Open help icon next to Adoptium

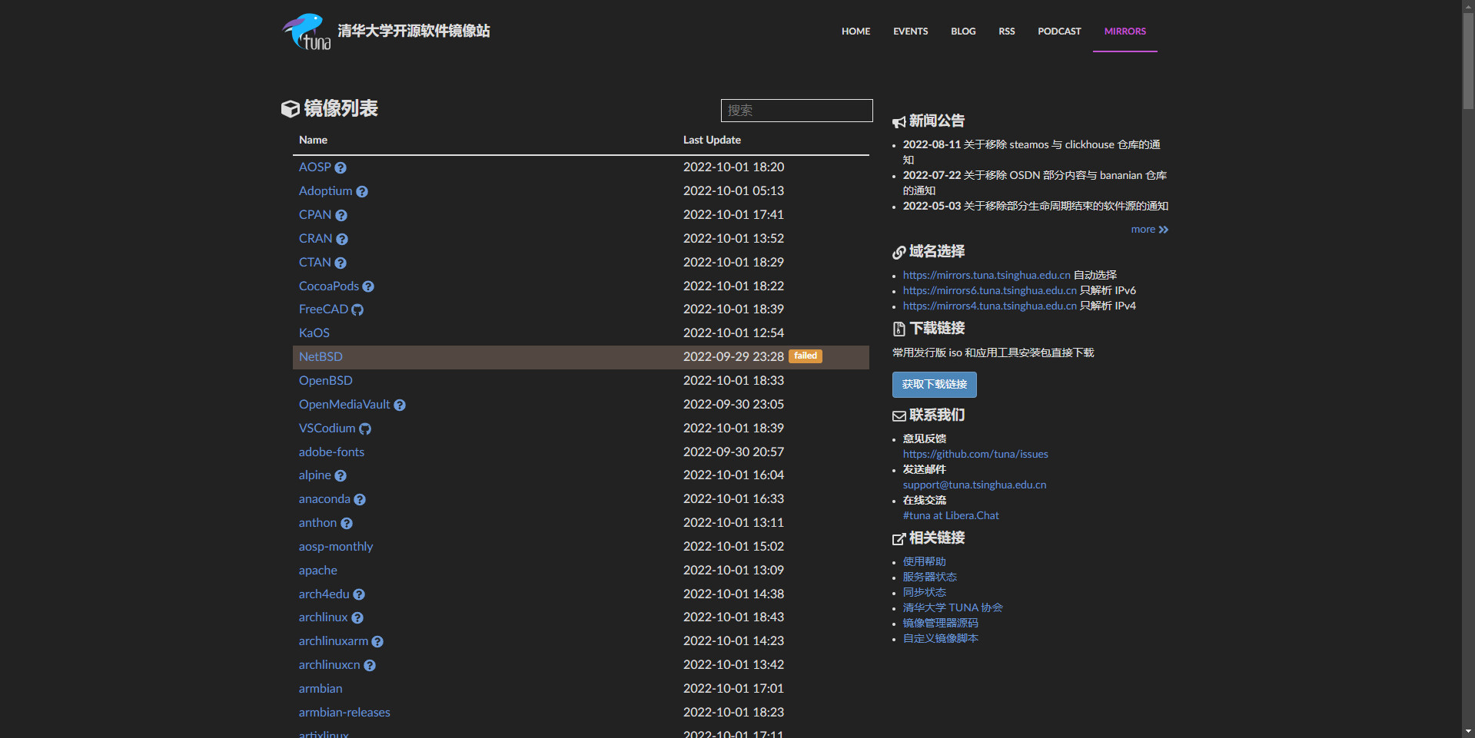[x=362, y=192]
